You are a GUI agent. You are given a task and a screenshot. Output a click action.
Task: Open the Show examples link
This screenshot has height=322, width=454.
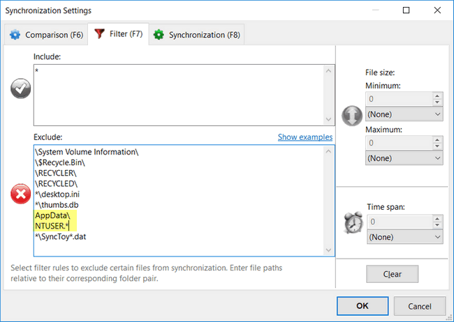[x=305, y=137]
